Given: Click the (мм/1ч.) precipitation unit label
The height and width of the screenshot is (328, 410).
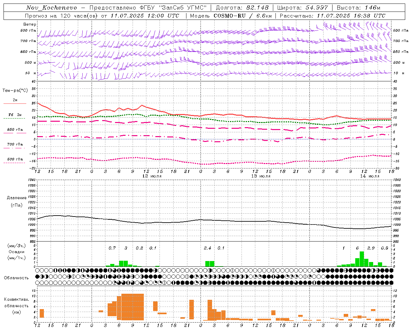Looking at the screenshot, I should point(17,258).
